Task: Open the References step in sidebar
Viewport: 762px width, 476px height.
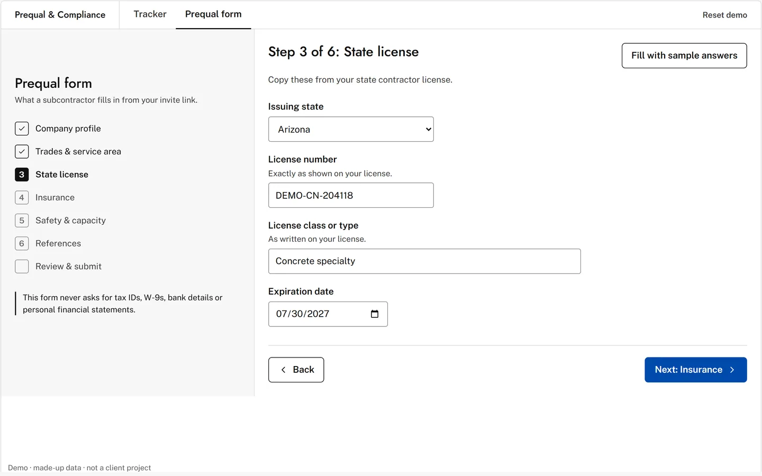Action: tap(48, 244)
